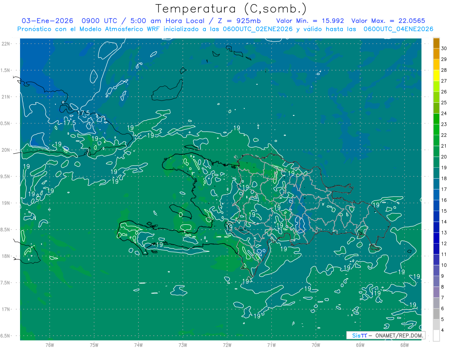Click the 70W longitude axis label
The width and height of the screenshot is (454, 350).
(x=316, y=345)
